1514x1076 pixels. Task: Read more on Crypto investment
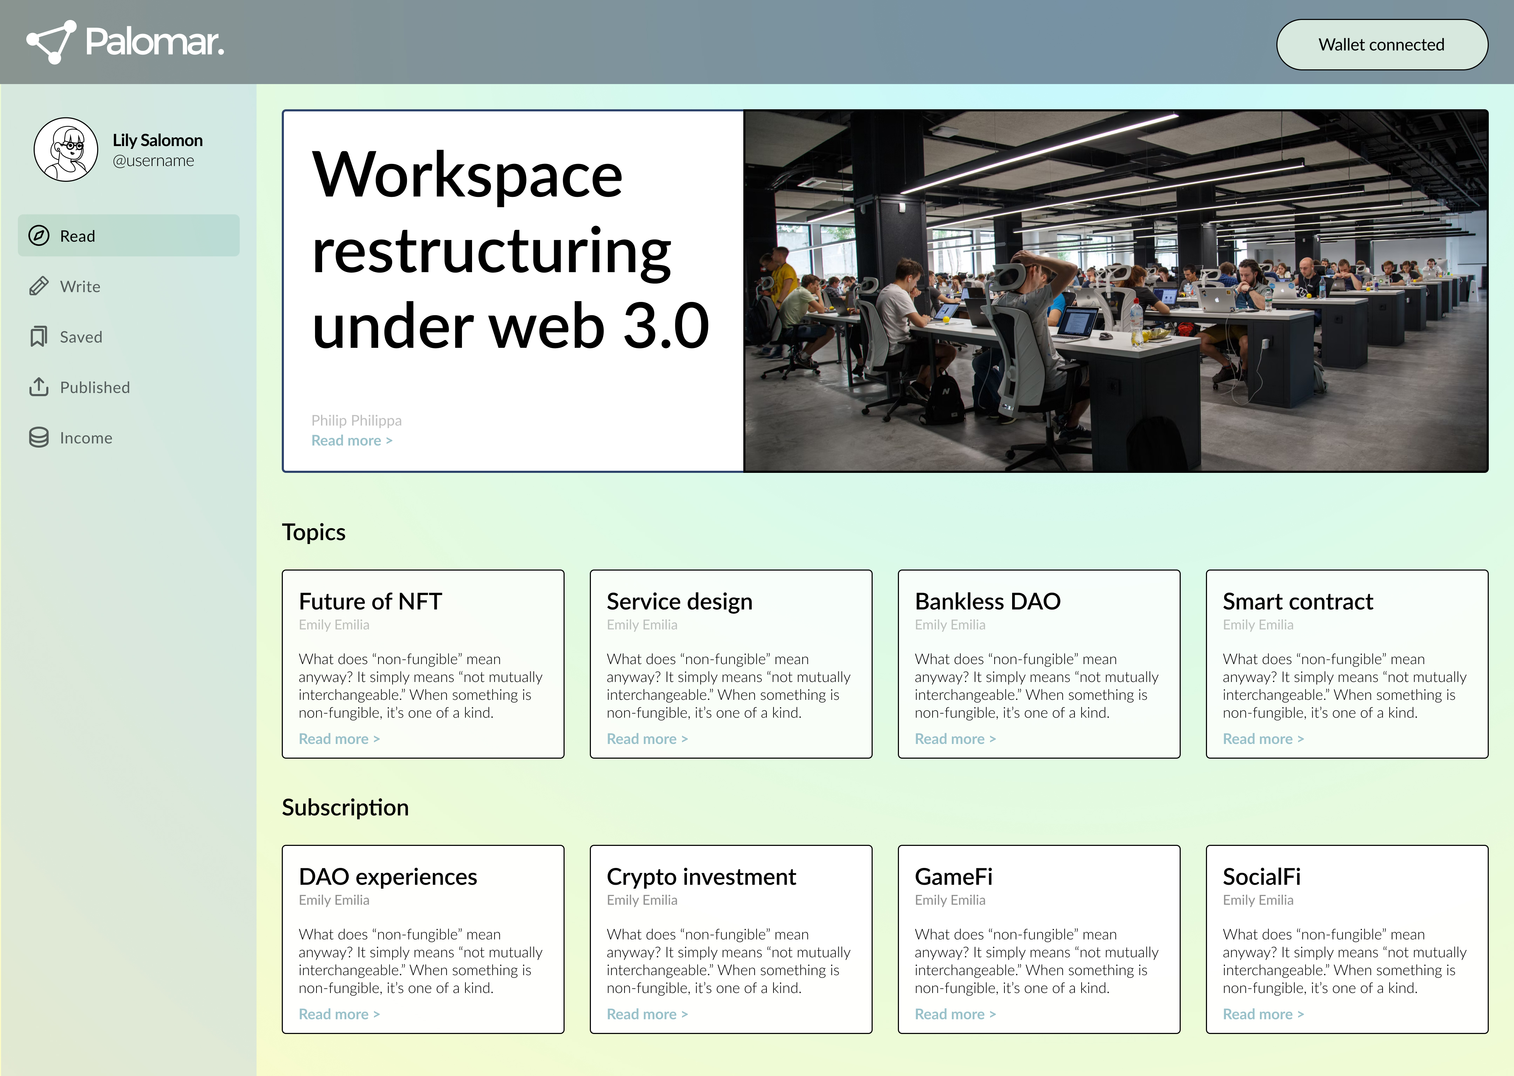click(648, 1014)
